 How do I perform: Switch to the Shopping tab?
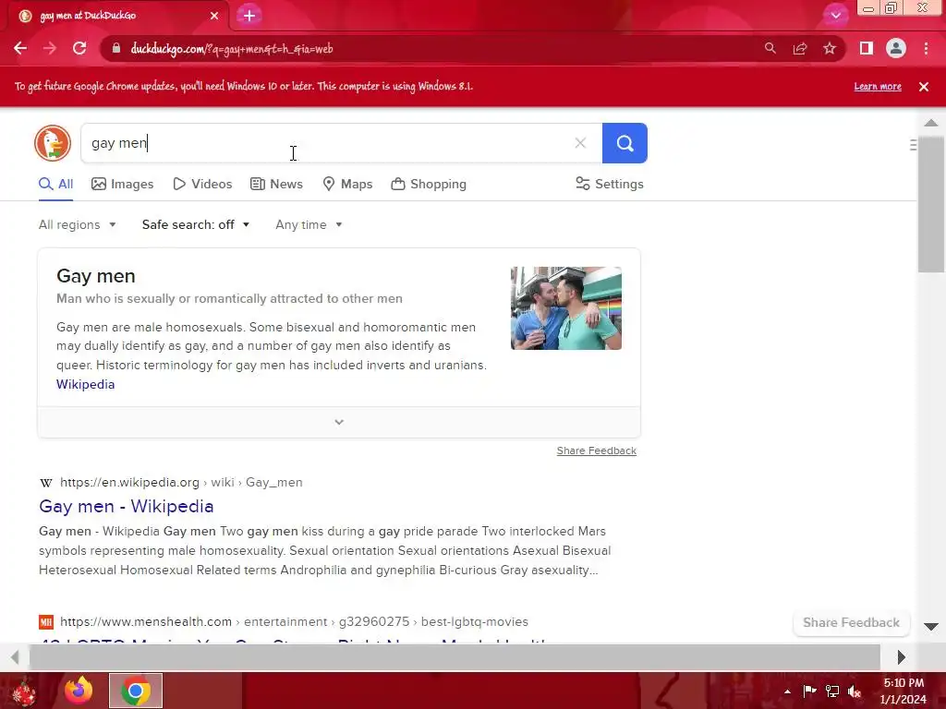pyautogui.click(x=429, y=184)
